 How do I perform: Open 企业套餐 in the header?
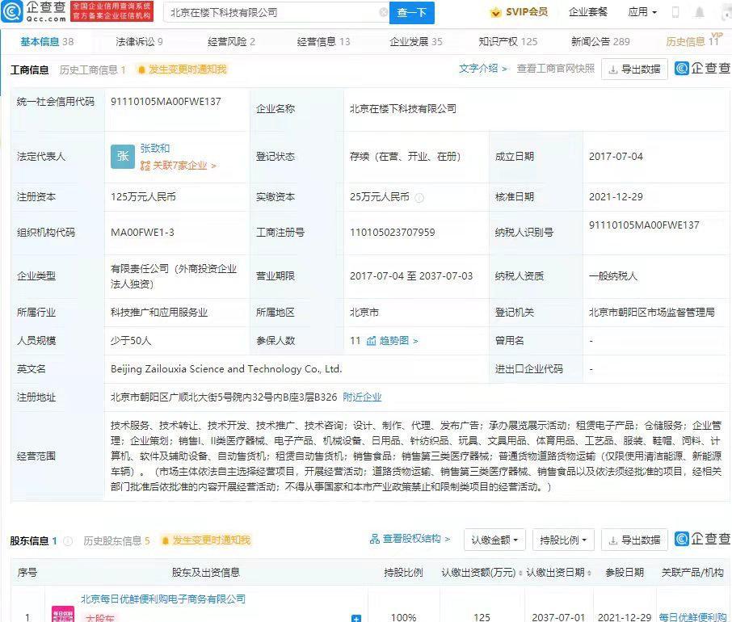click(588, 12)
